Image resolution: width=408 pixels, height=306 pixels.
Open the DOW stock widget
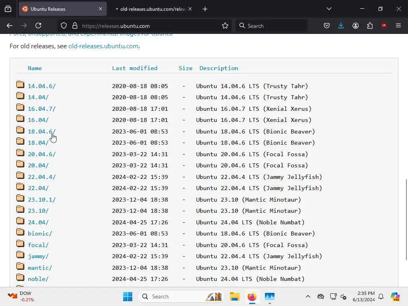(x=21, y=296)
